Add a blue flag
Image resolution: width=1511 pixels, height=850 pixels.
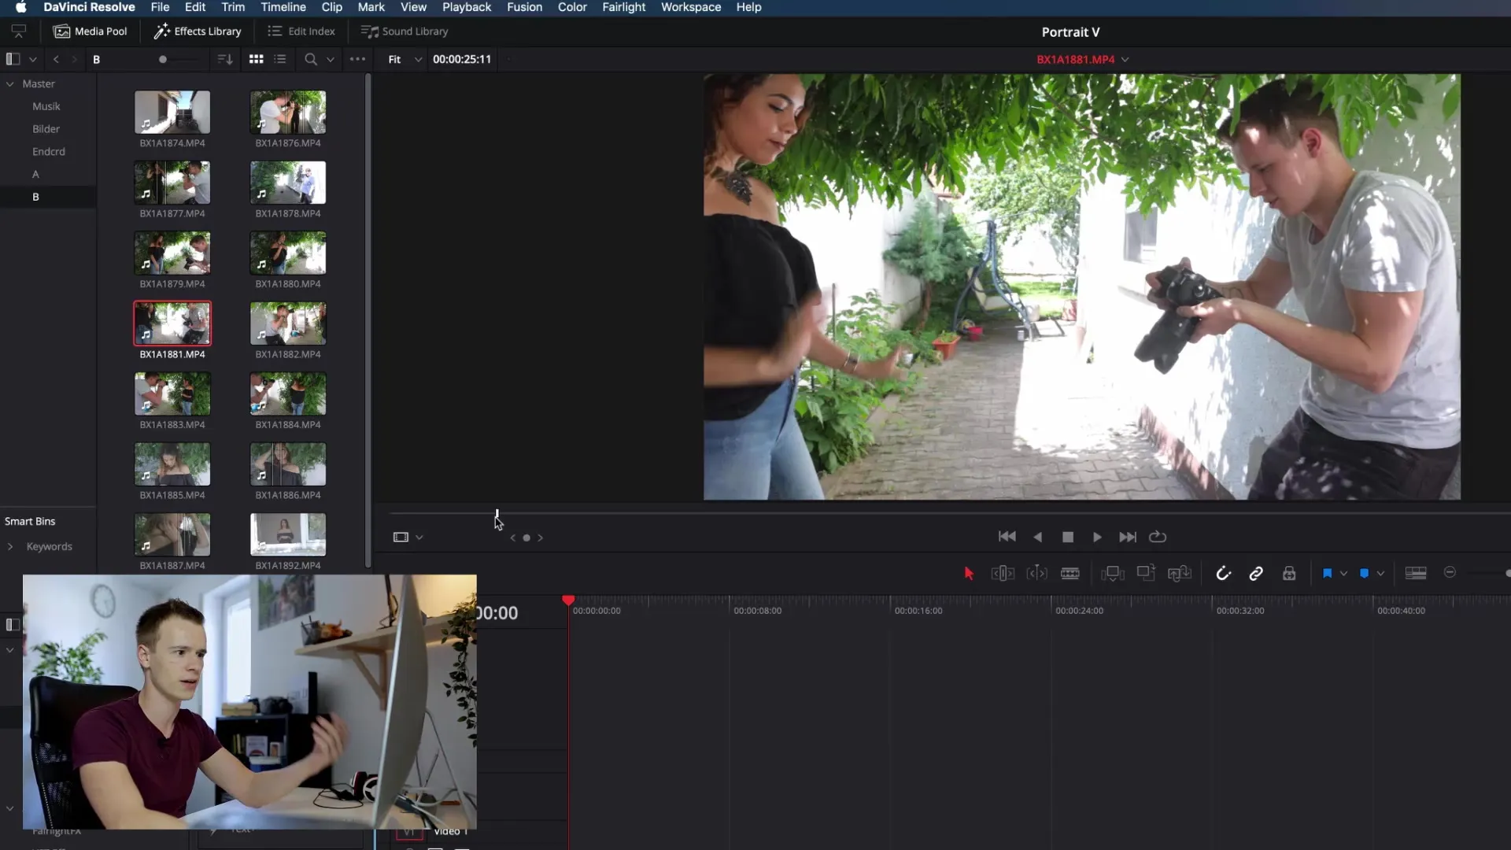coord(1327,574)
